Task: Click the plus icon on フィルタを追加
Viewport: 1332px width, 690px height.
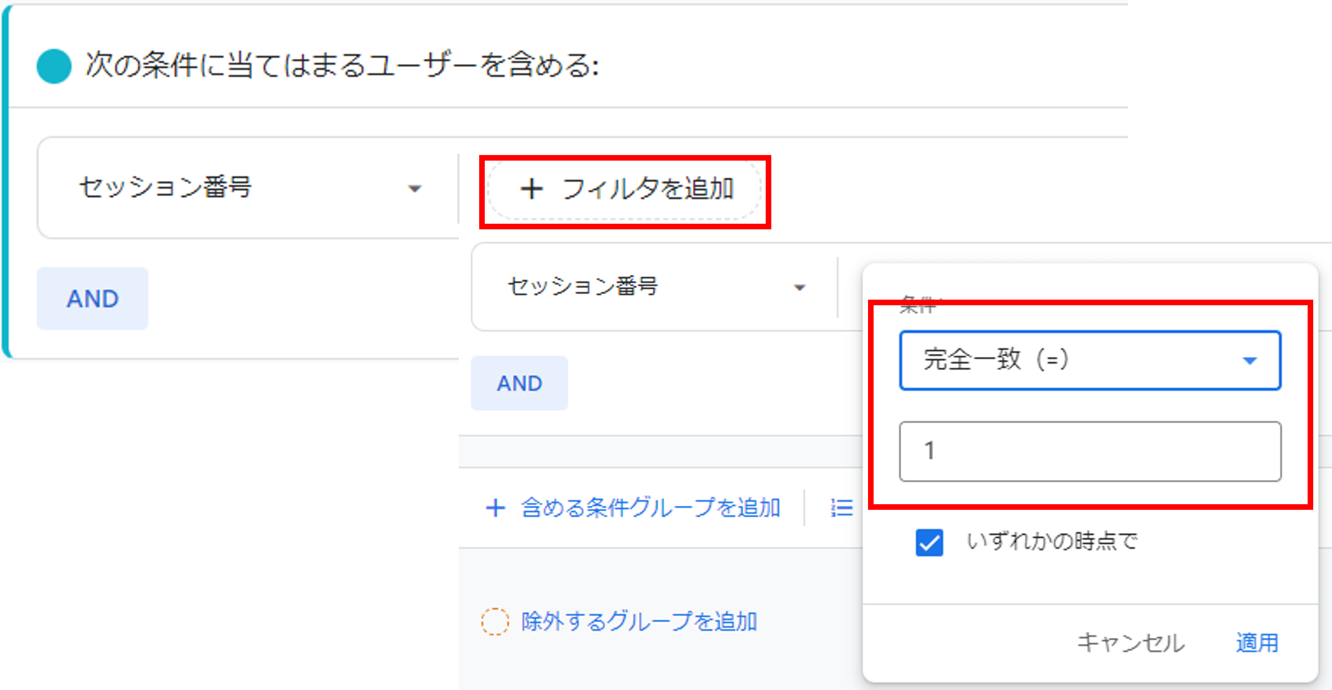Action: [533, 189]
